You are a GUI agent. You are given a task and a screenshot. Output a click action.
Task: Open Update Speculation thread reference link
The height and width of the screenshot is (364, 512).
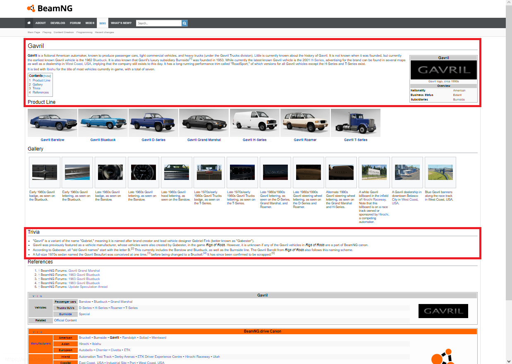click(x=88, y=287)
